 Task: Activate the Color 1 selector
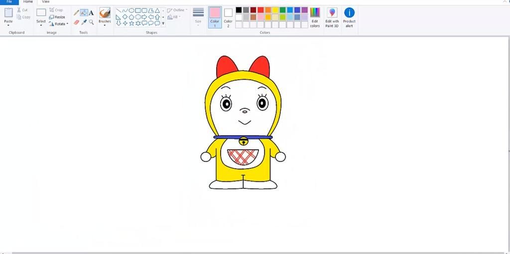coord(215,17)
